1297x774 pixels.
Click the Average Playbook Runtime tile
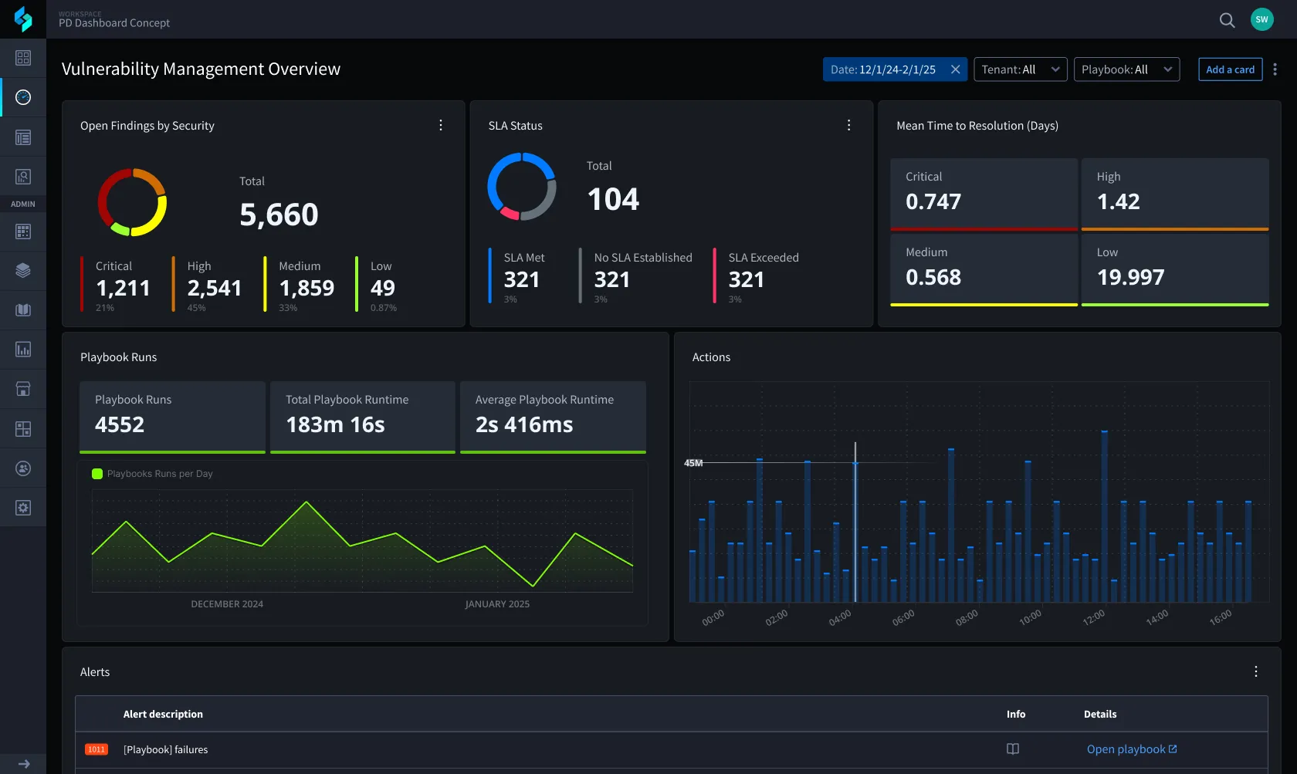click(x=553, y=417)
